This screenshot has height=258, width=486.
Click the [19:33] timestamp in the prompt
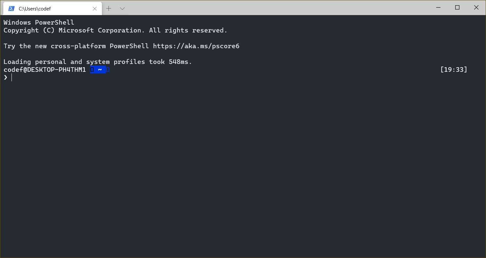pyautogui.click(x=454, y=69)
